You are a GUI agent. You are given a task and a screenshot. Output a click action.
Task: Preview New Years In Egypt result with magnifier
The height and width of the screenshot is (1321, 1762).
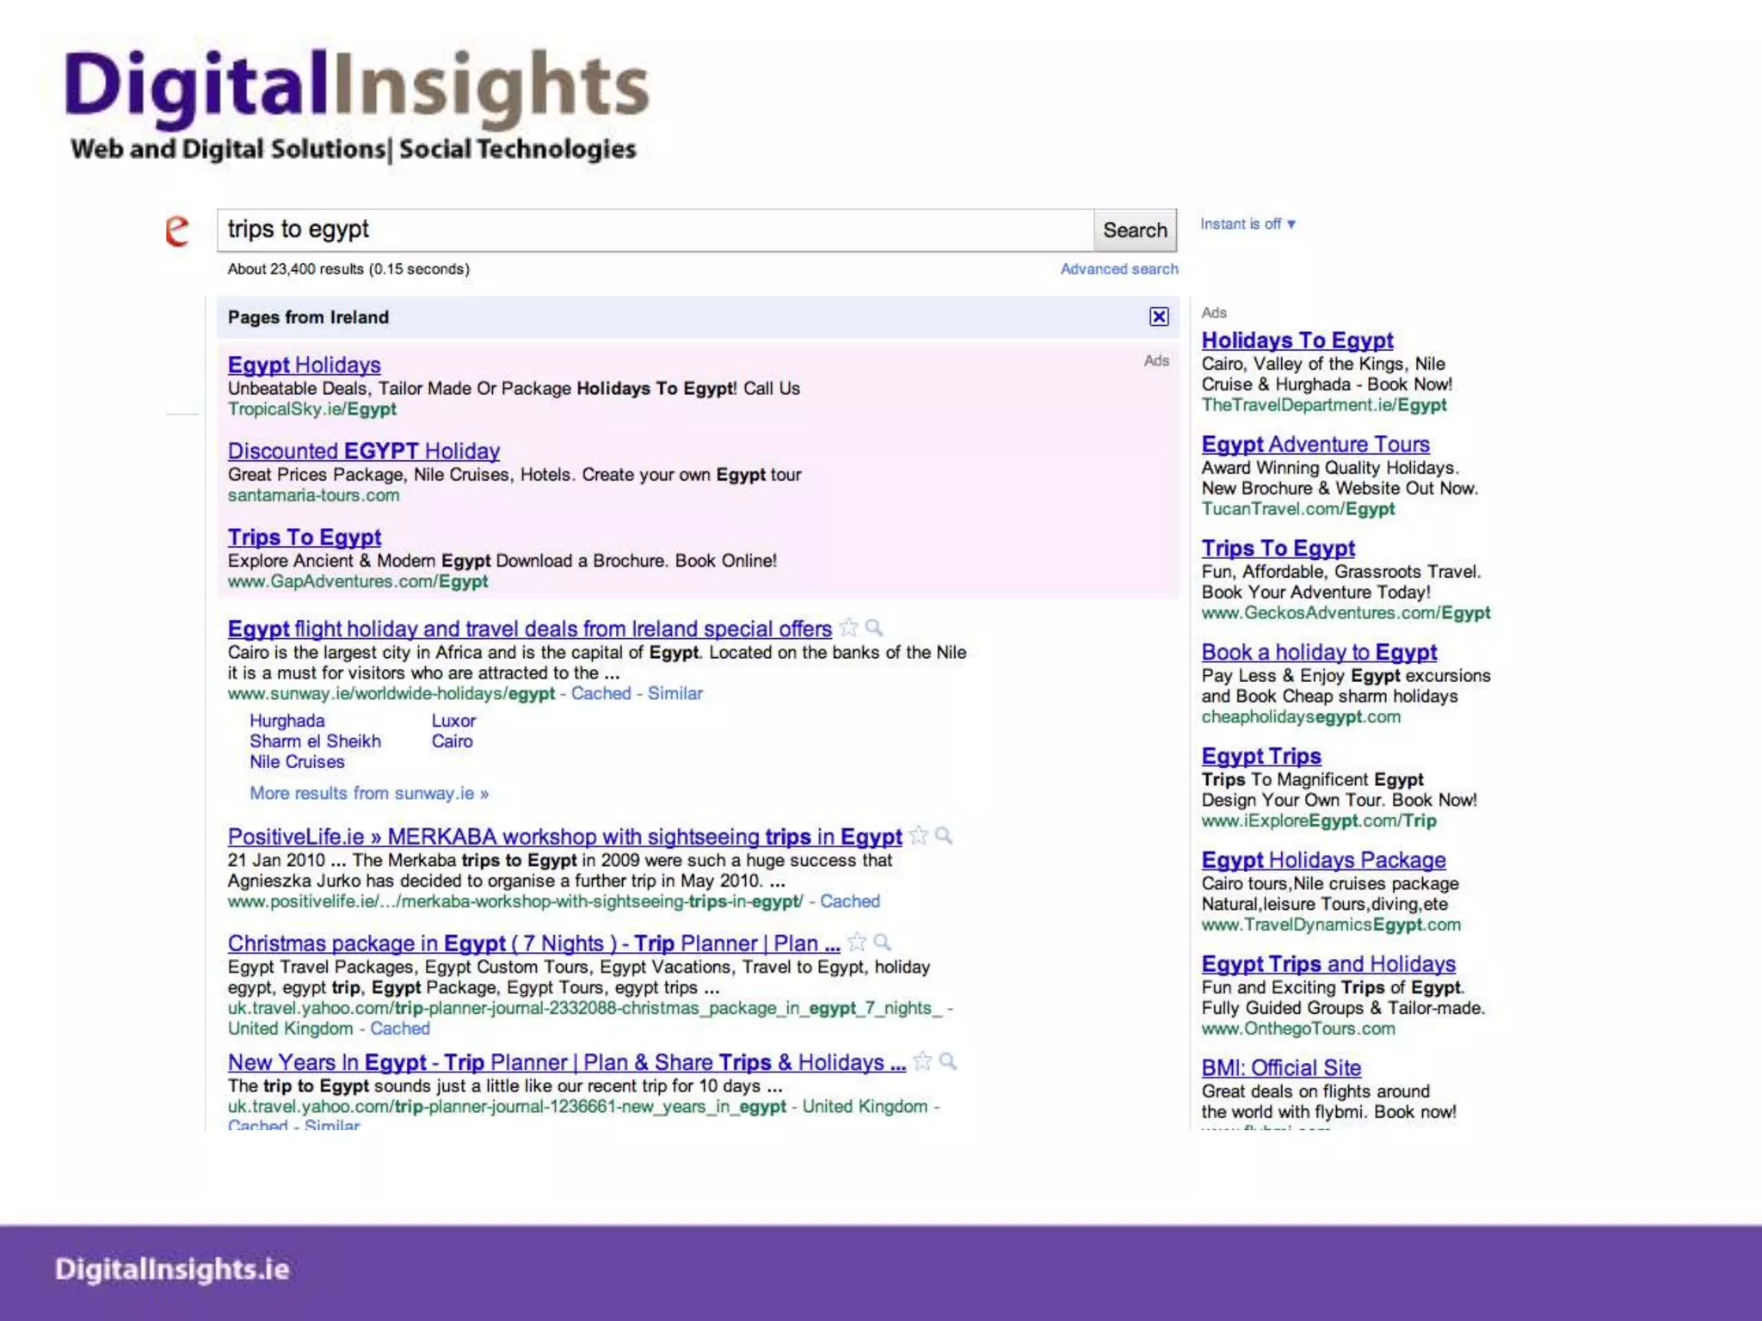point(948,1061)
